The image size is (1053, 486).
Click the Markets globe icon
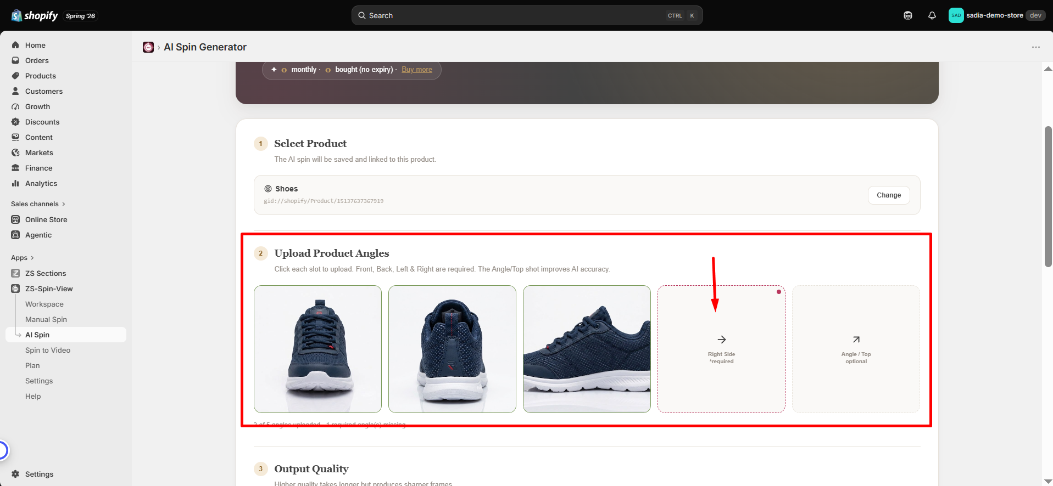tap(15, 152)
